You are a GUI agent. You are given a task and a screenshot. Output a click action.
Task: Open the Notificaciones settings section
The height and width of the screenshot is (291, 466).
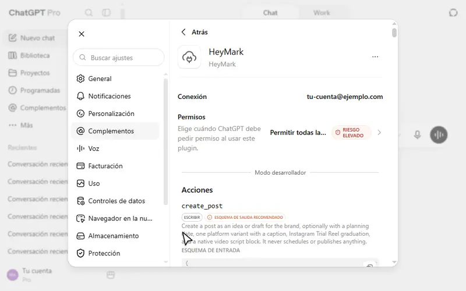point(115,96)
